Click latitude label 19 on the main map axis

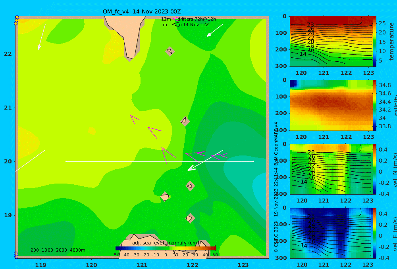[x=8, y=215]
